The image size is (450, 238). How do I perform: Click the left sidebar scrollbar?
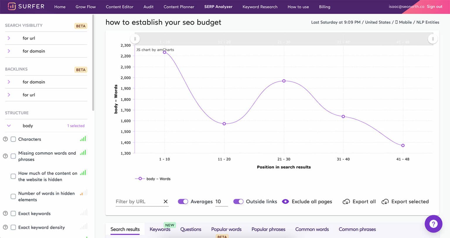click(93, 63)
